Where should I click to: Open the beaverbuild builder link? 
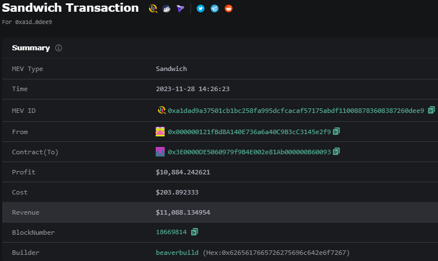tap(177, 253)
